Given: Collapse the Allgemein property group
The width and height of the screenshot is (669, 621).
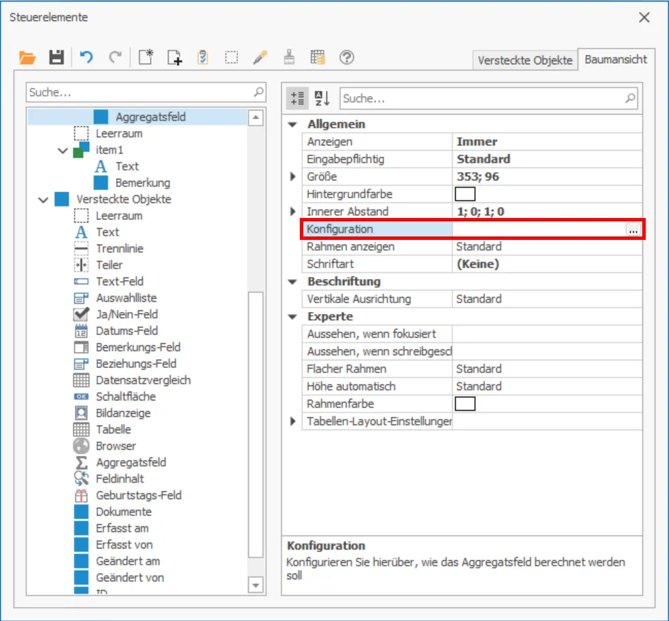Looking at the screenshot, I should click(293, 125).
